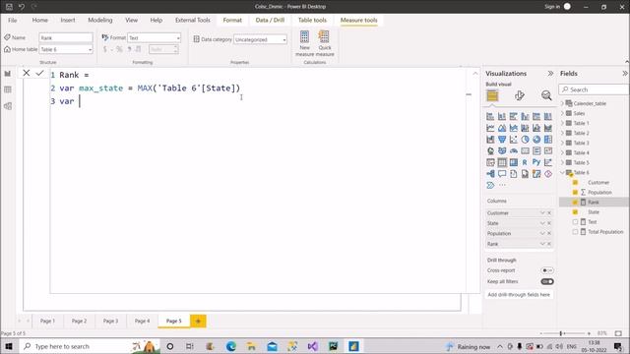Check the Test measure checkbox
The height and width of the screenshot is (354, 630).
tap(575, 222)
